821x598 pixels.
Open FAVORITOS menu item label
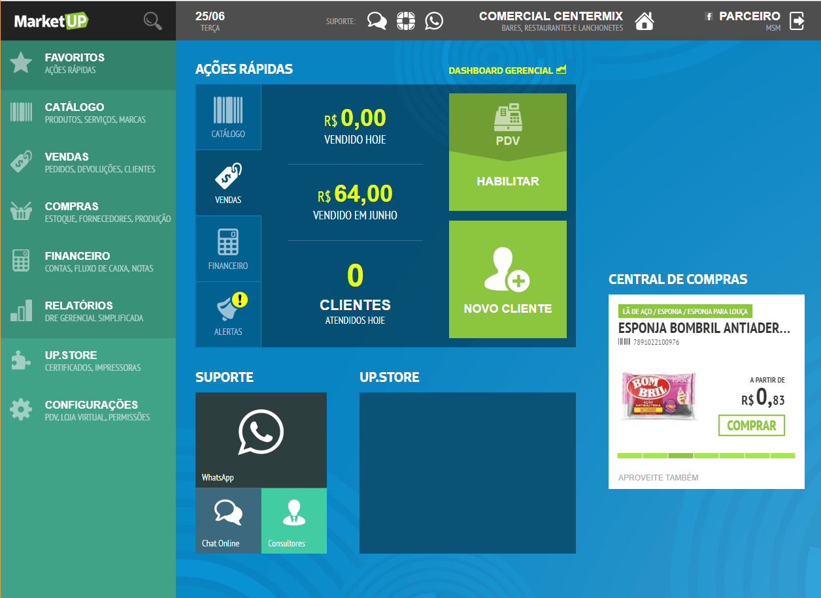point(75,57)
